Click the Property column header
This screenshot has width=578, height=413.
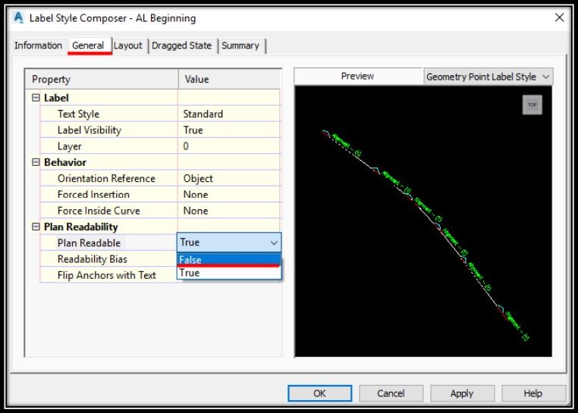(x=102, y=80)
